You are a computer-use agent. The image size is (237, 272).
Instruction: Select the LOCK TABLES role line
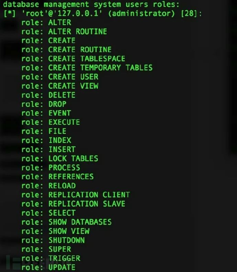click(60, 158)
